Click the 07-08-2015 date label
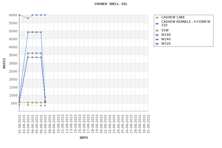Image resolution: width=222 pixels, height=148 pixels. [x=45, y=124]
